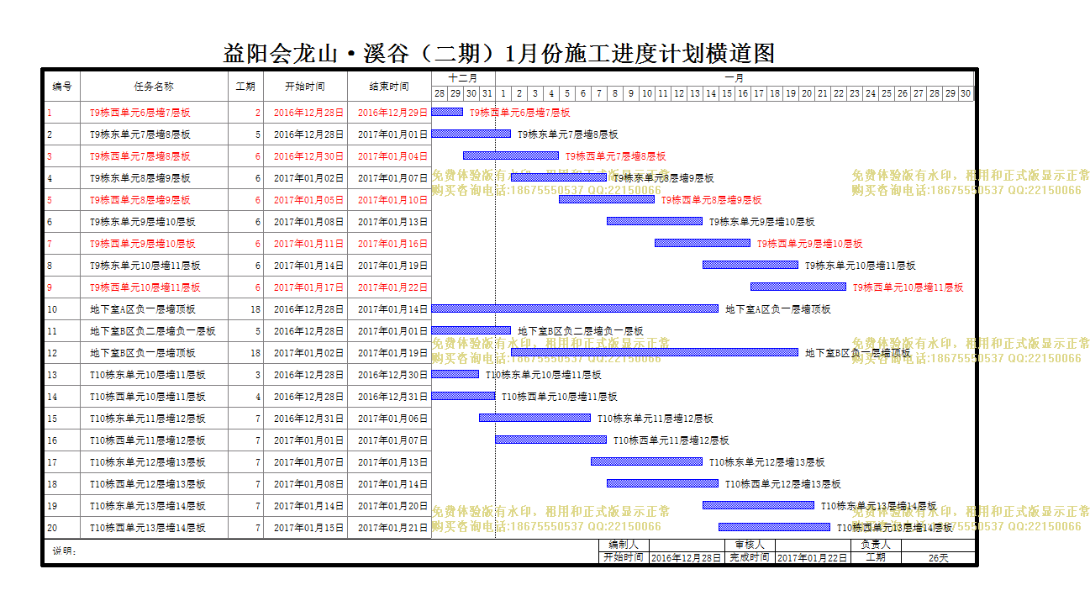Click the Gantt bar of task 1 T9栋西单元6层墙7层板
1090x606 pixels.
(447, 112)
